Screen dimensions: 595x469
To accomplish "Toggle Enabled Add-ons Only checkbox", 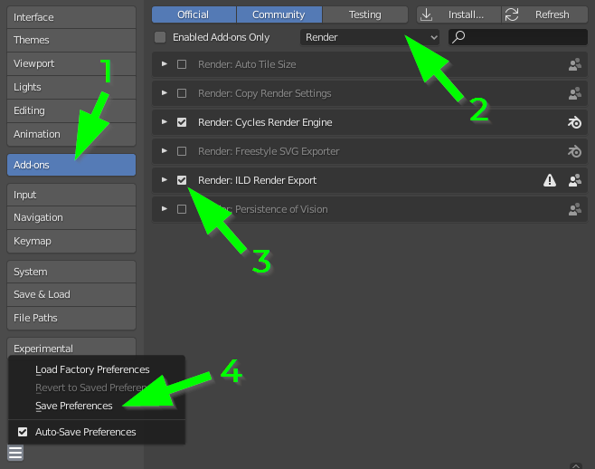I will tap(160, 37).
